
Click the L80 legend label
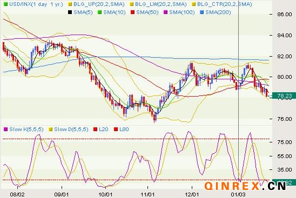(x=124, y=129)
